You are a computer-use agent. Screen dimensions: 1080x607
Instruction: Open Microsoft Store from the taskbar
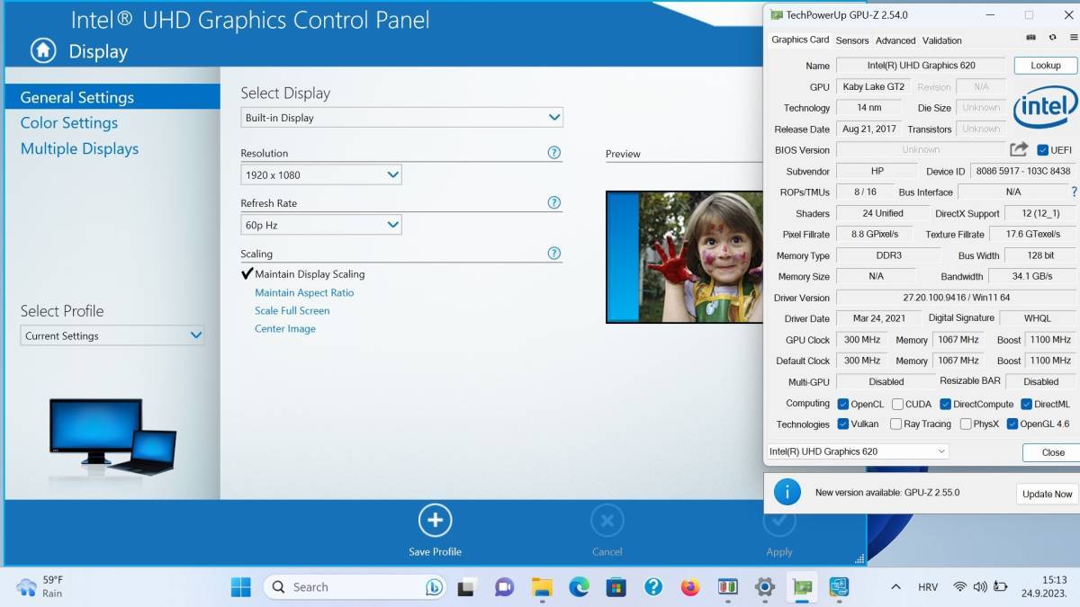click(x=616, y=587)
